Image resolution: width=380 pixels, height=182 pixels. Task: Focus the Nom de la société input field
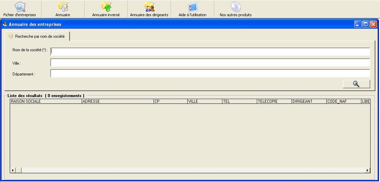[x=210, y=52]
